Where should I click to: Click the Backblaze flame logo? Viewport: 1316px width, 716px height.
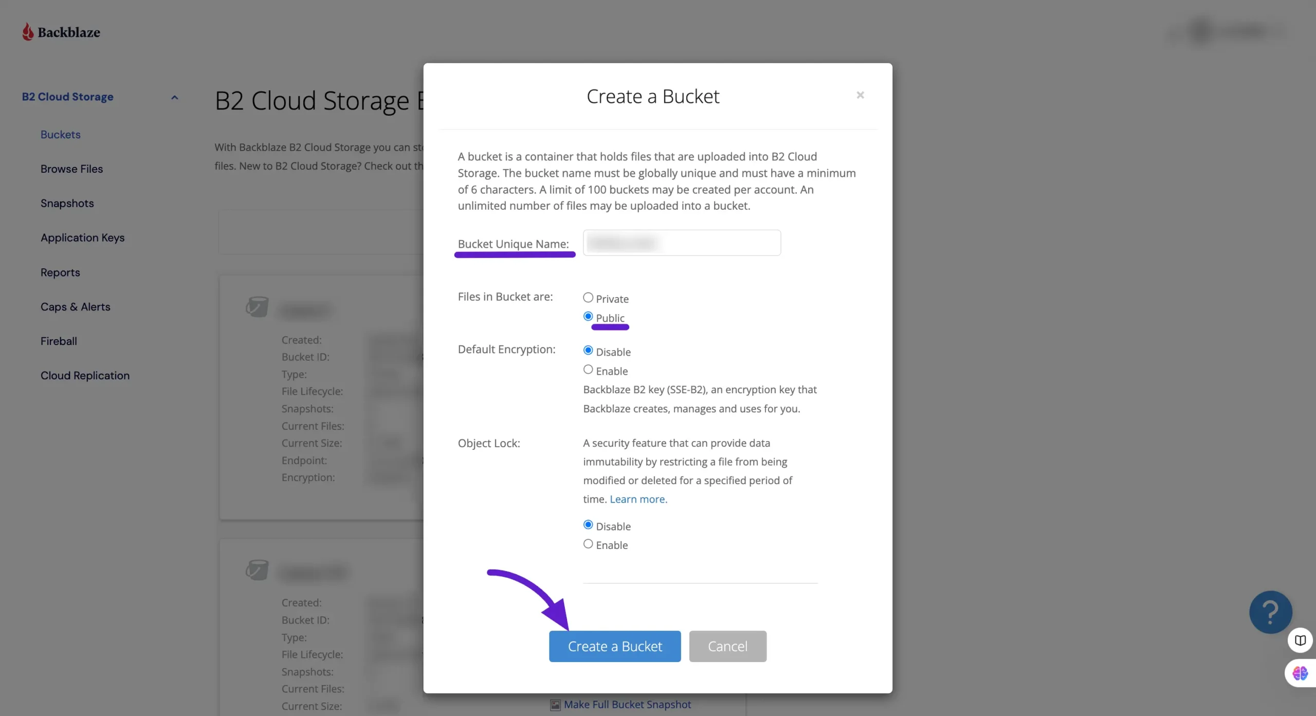click(28, 32)
